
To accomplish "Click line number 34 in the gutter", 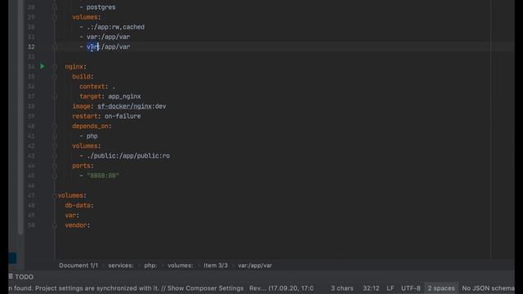I will point(31,67).
